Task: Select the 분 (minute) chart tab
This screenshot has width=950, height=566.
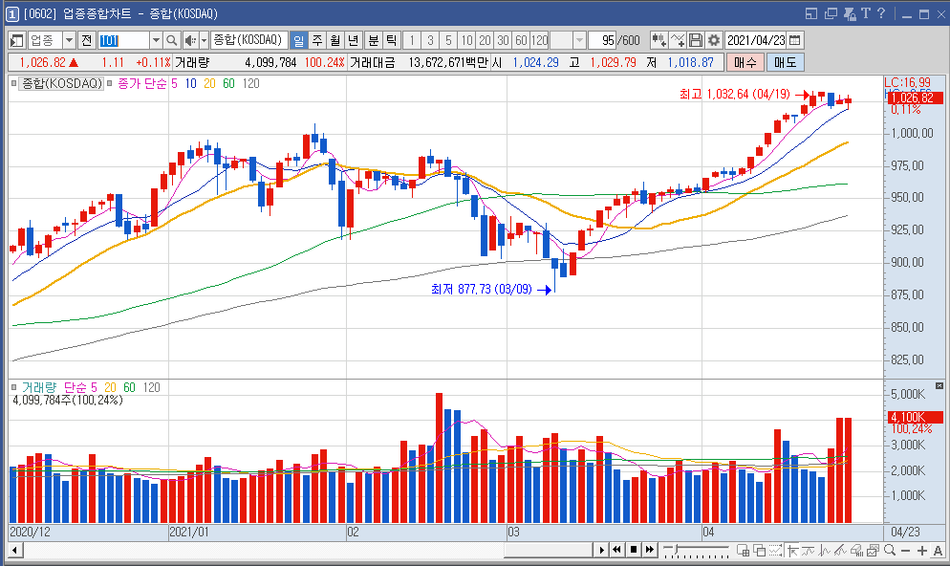Action: 374,40
